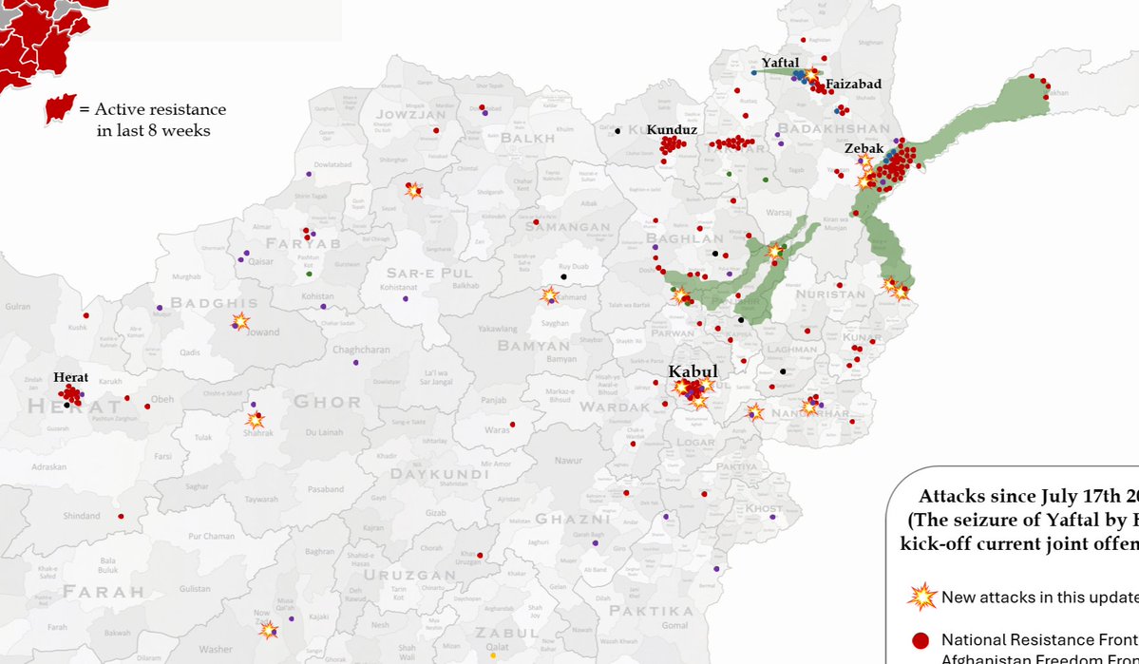Select the Zebak label

(x=864, y=148)
